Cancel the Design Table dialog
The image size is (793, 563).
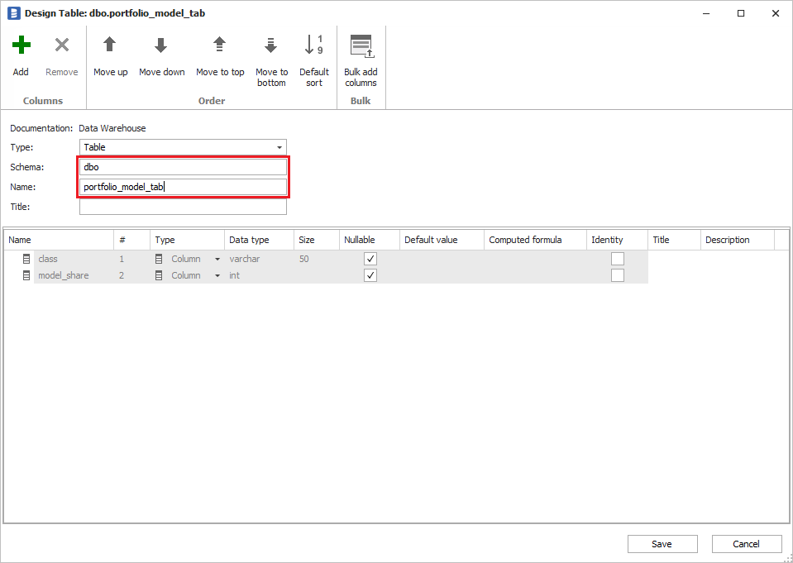[746, 544]
